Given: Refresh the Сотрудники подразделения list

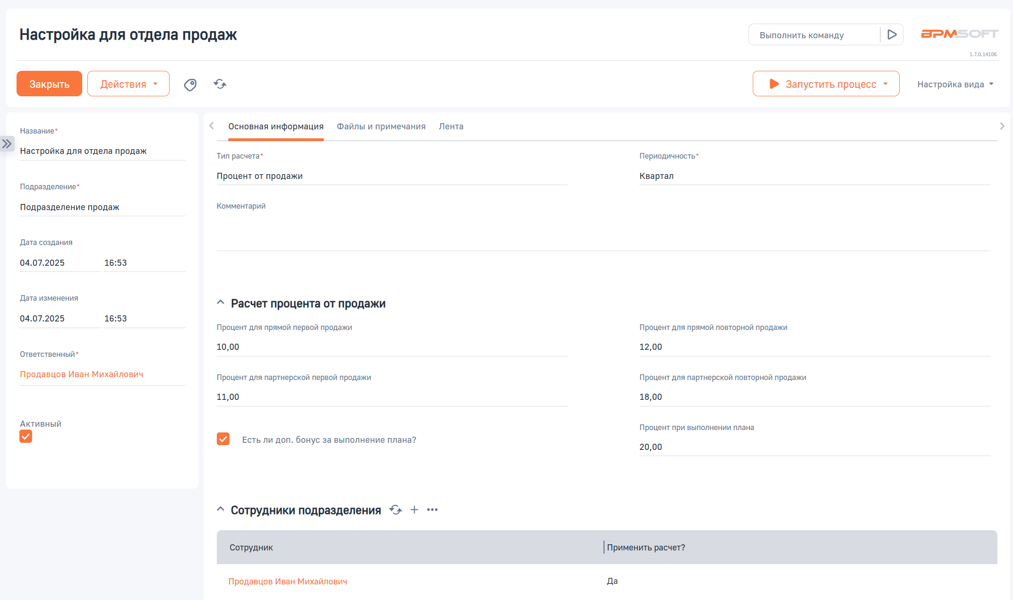Looking at the screenshot, I should 396,510.
